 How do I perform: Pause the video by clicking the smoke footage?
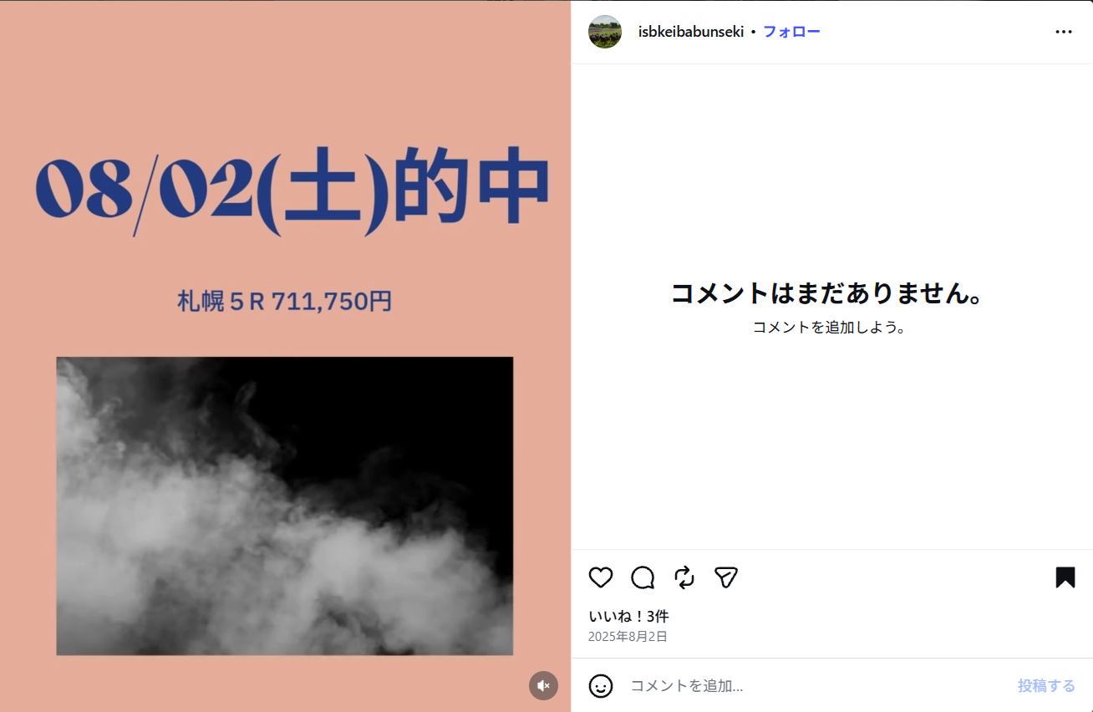[x=285, y=506]
